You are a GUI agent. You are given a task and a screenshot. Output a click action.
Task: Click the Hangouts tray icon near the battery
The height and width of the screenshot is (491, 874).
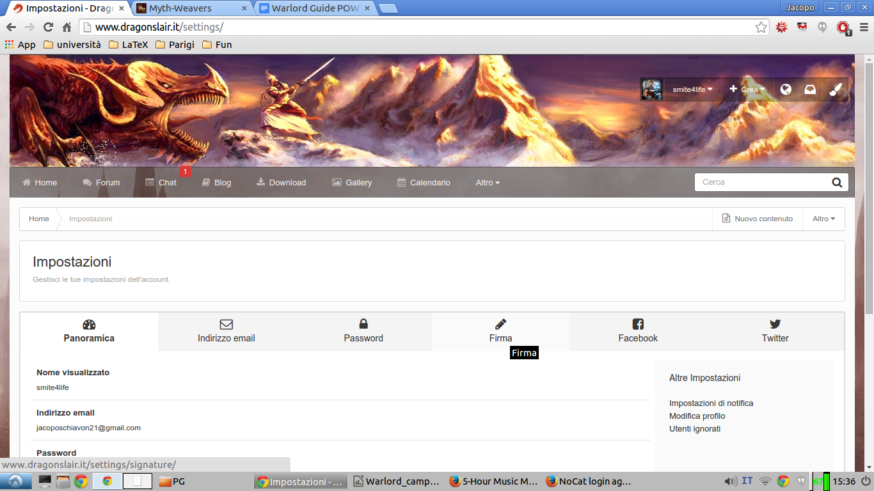pyautogui.click(x=800, y=481)
